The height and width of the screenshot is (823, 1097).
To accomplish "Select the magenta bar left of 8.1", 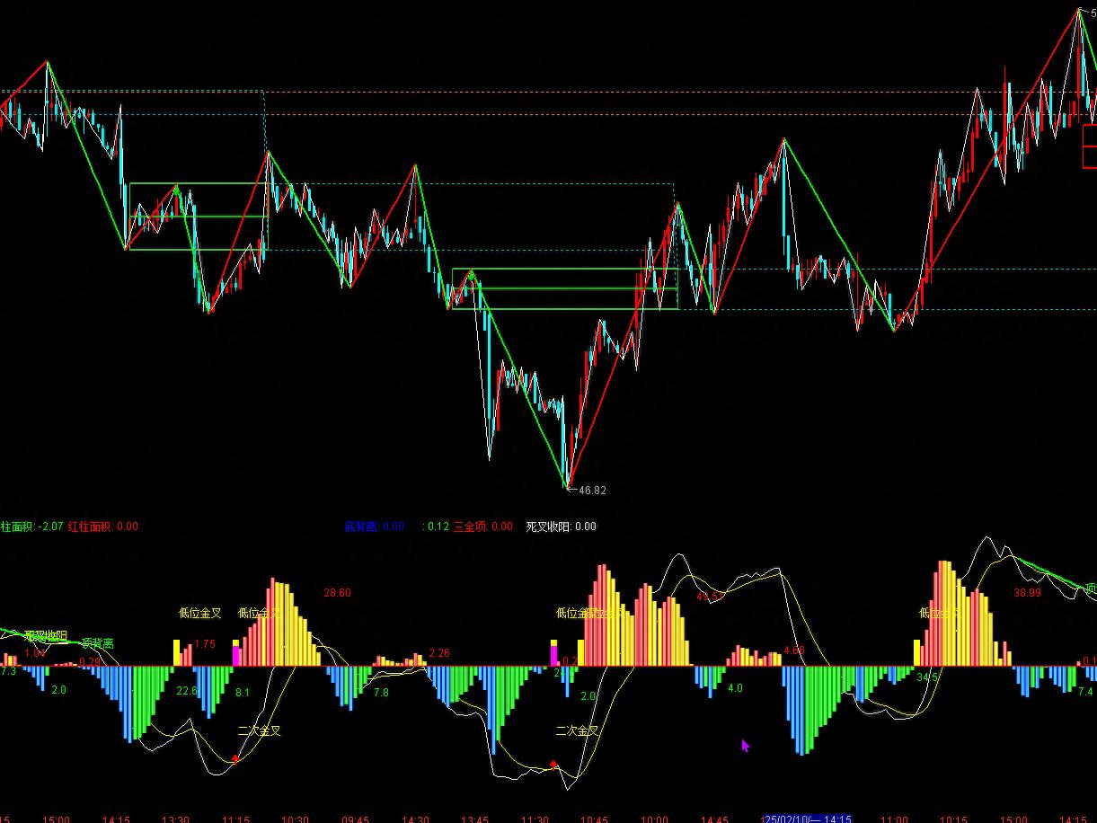I will [236, 653].
